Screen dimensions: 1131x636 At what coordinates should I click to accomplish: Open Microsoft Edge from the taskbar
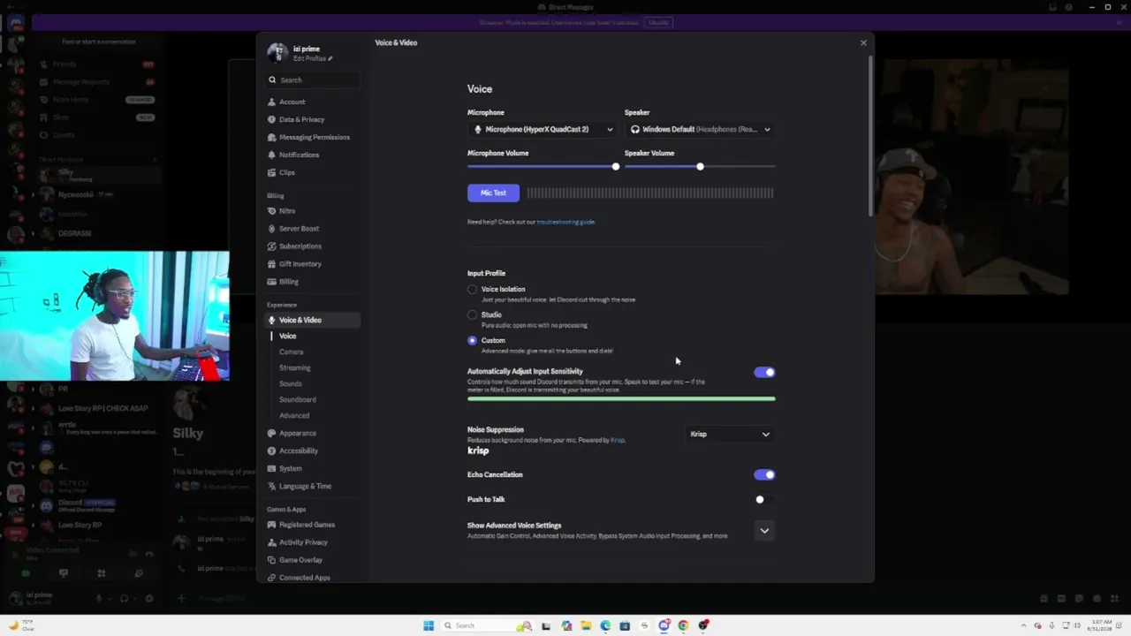tap(605, 625)
